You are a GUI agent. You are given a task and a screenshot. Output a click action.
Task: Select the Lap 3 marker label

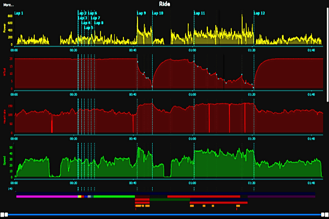(82, 18)
